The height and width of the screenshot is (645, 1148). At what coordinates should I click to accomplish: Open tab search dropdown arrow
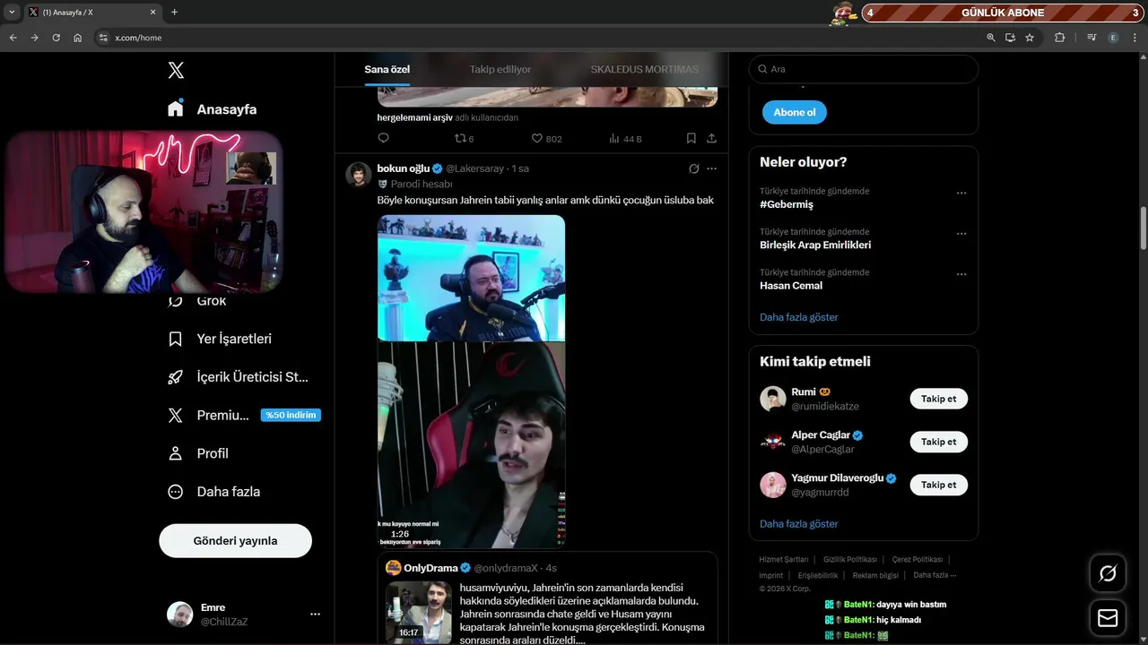12,13
